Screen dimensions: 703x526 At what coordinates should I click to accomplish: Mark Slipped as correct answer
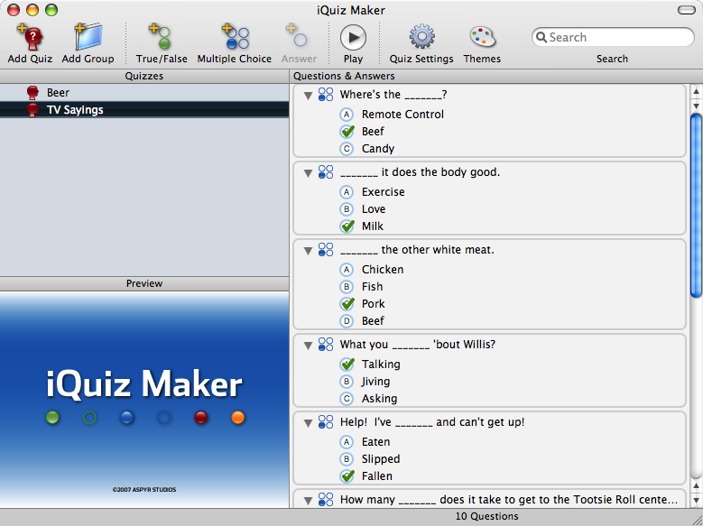pyautogui.click(x=347, y=459)
